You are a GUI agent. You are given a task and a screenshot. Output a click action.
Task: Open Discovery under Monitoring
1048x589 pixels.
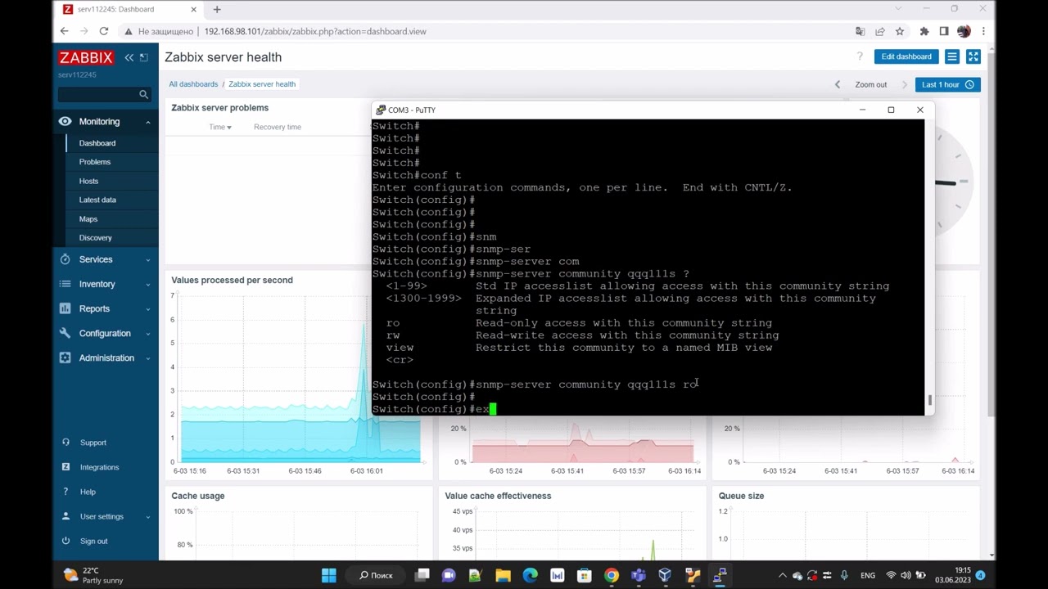point(95,237)
